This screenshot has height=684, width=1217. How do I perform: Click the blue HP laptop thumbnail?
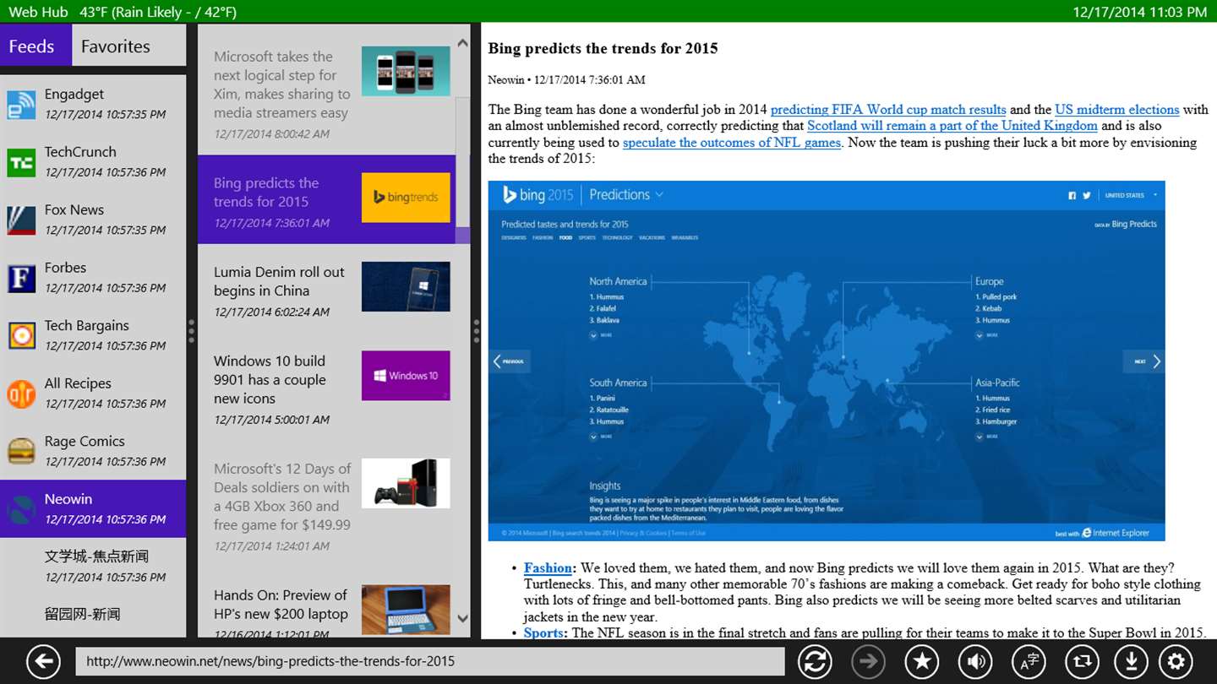click(x=406, y=610)
